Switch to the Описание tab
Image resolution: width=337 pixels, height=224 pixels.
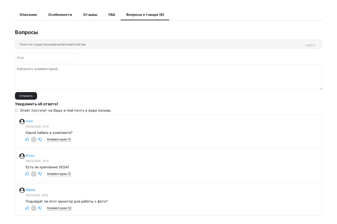coord(28,15)
